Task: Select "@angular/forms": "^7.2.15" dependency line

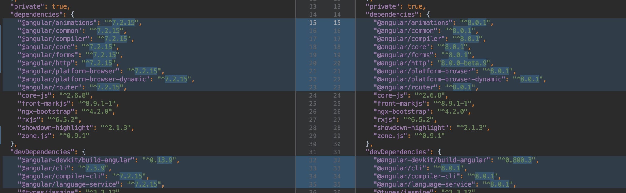Action: [70, 55]
